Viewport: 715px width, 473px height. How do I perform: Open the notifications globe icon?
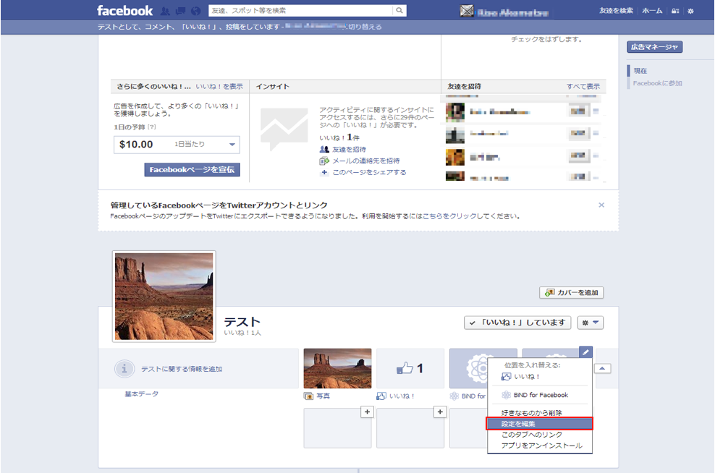point(195,11)
